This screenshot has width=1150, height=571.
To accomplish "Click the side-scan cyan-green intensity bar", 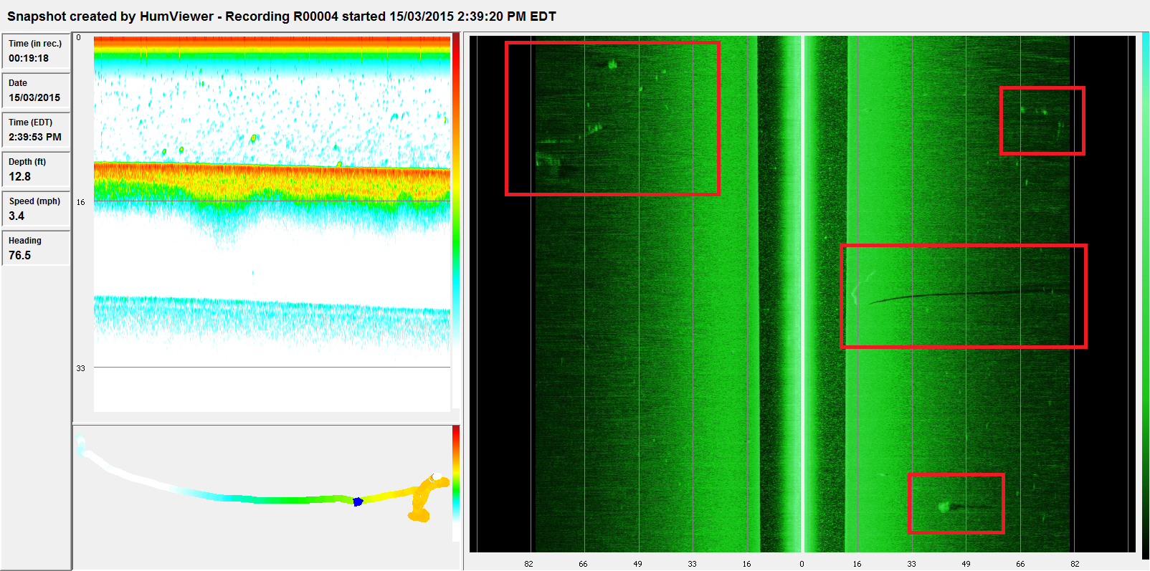I will 1145,294.
